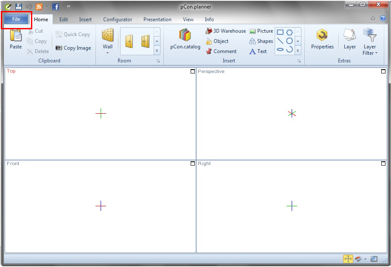Insert a double door from Room gallery
Screen dimensions: 391x267
[x=145, y=41]
